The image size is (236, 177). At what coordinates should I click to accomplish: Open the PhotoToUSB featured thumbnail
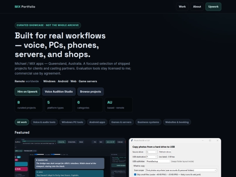click(x=175, y=157)
